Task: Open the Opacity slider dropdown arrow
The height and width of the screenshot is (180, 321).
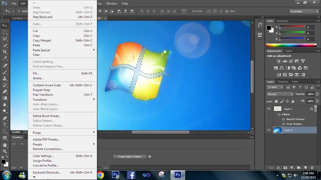Action: (x=317, y=94)
